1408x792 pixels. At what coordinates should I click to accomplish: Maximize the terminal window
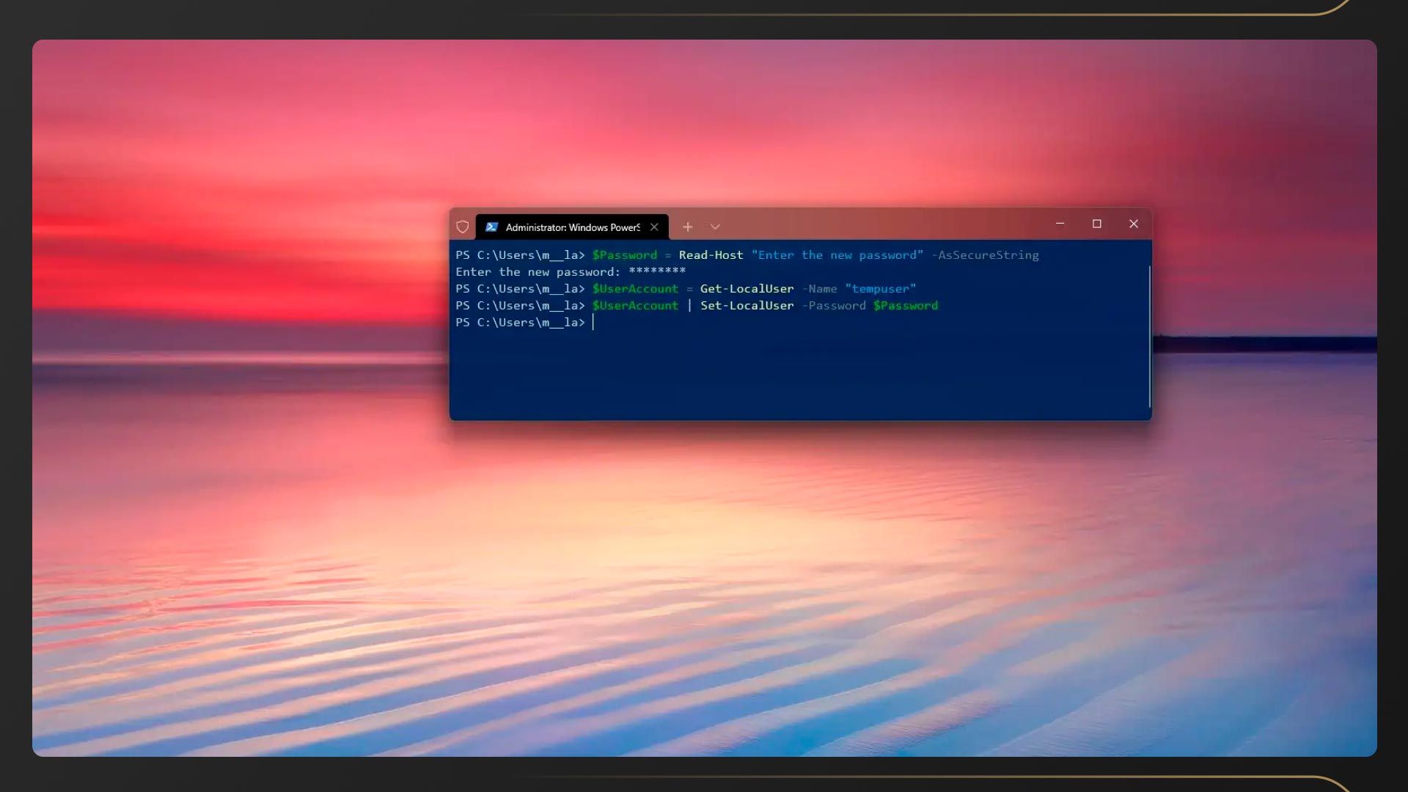point(1097,224)
